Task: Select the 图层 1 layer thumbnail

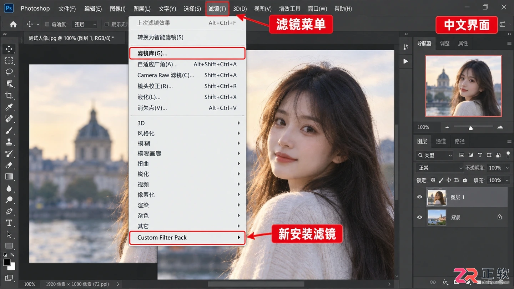Action: 437,197
